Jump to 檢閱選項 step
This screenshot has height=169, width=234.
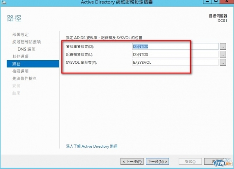click(20, 71)
